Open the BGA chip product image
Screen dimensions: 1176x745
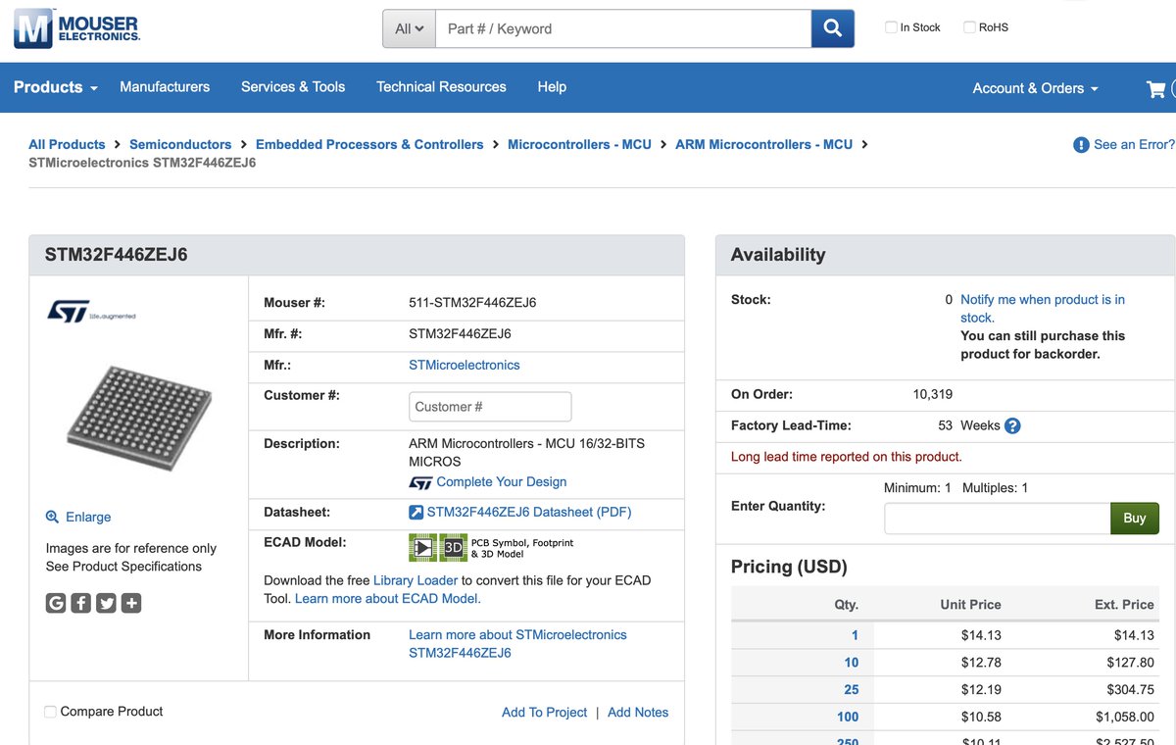(x=139, y=419)
